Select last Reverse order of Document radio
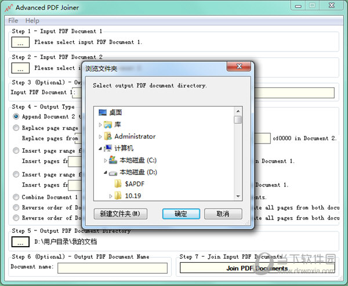The image size is (348, 286). pyautogui.click(x=16, y=218)
